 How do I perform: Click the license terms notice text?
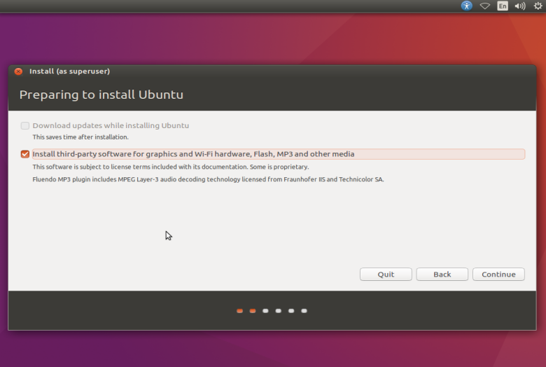coord(171,167)
